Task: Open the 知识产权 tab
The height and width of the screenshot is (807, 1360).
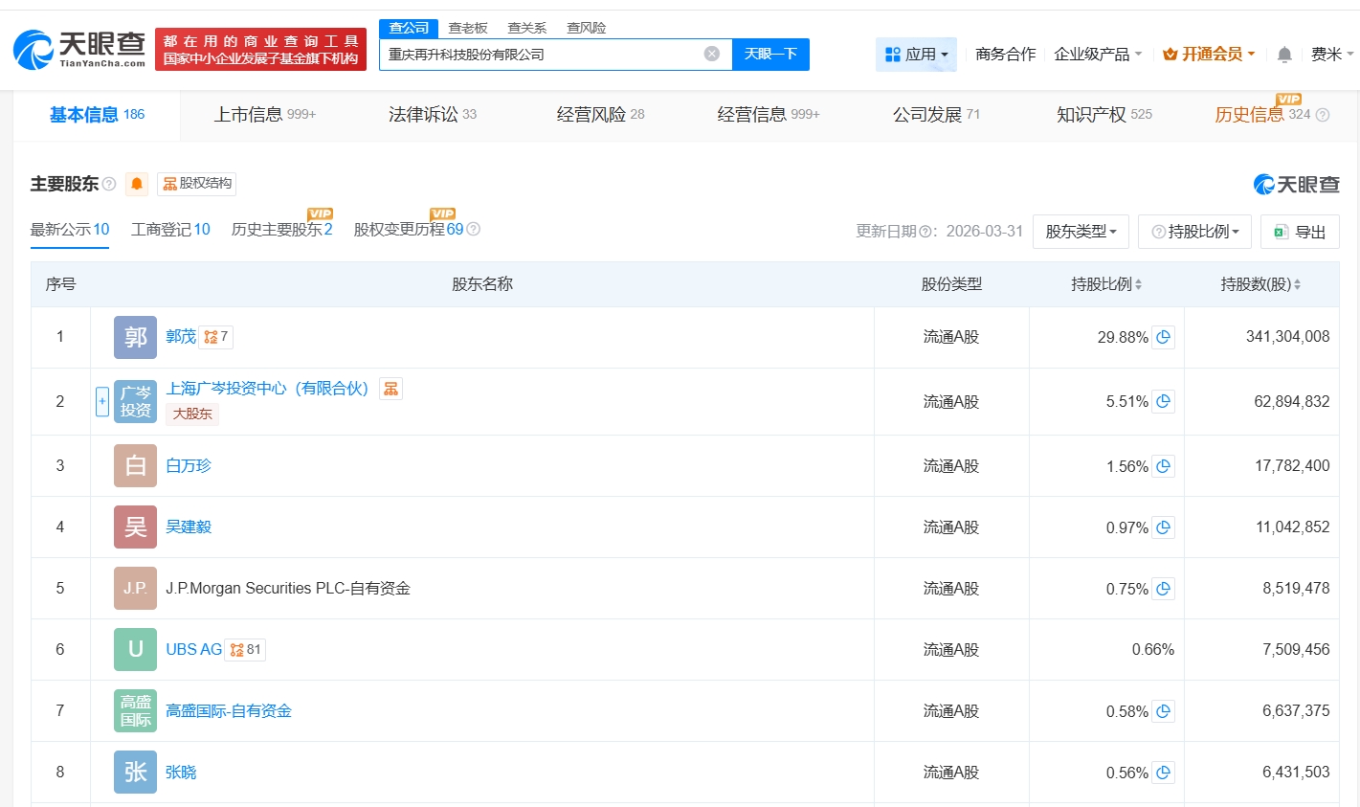Action: [1104, 115]
